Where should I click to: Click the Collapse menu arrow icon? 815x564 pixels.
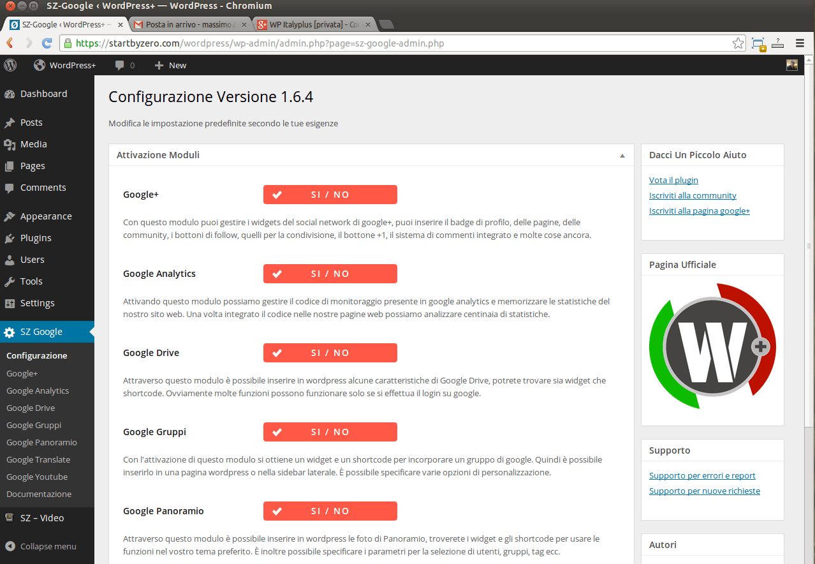point(10,546)
